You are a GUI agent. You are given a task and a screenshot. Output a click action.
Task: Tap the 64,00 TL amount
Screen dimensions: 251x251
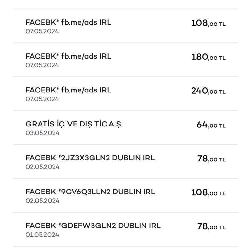pyautogui.click(x=211, y=125)
